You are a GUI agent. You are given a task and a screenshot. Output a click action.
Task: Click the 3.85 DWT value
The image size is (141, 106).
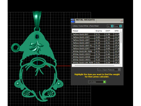108,49
